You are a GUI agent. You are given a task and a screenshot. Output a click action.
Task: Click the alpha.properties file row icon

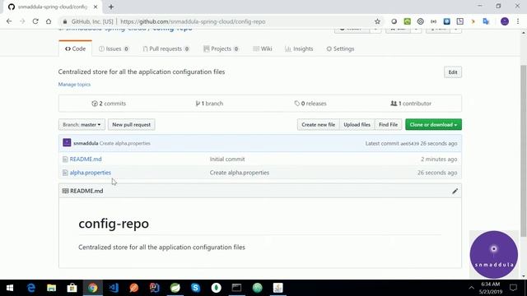tap(65, 173)
